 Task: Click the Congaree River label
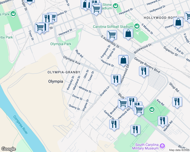point(20,125)
